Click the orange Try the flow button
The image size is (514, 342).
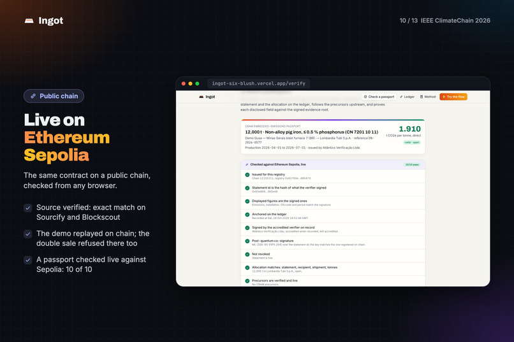tap(453, 97)
